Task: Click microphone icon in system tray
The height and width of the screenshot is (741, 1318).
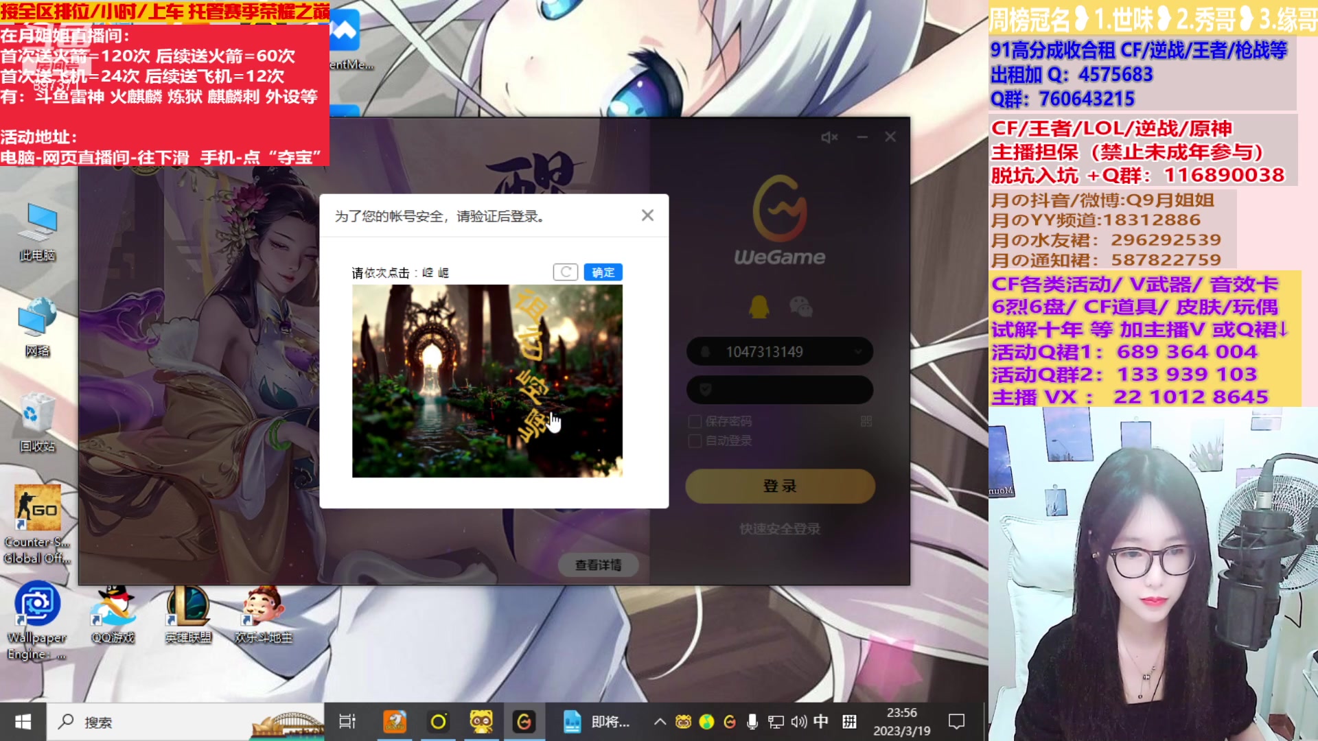Action: tap(752, 722)
